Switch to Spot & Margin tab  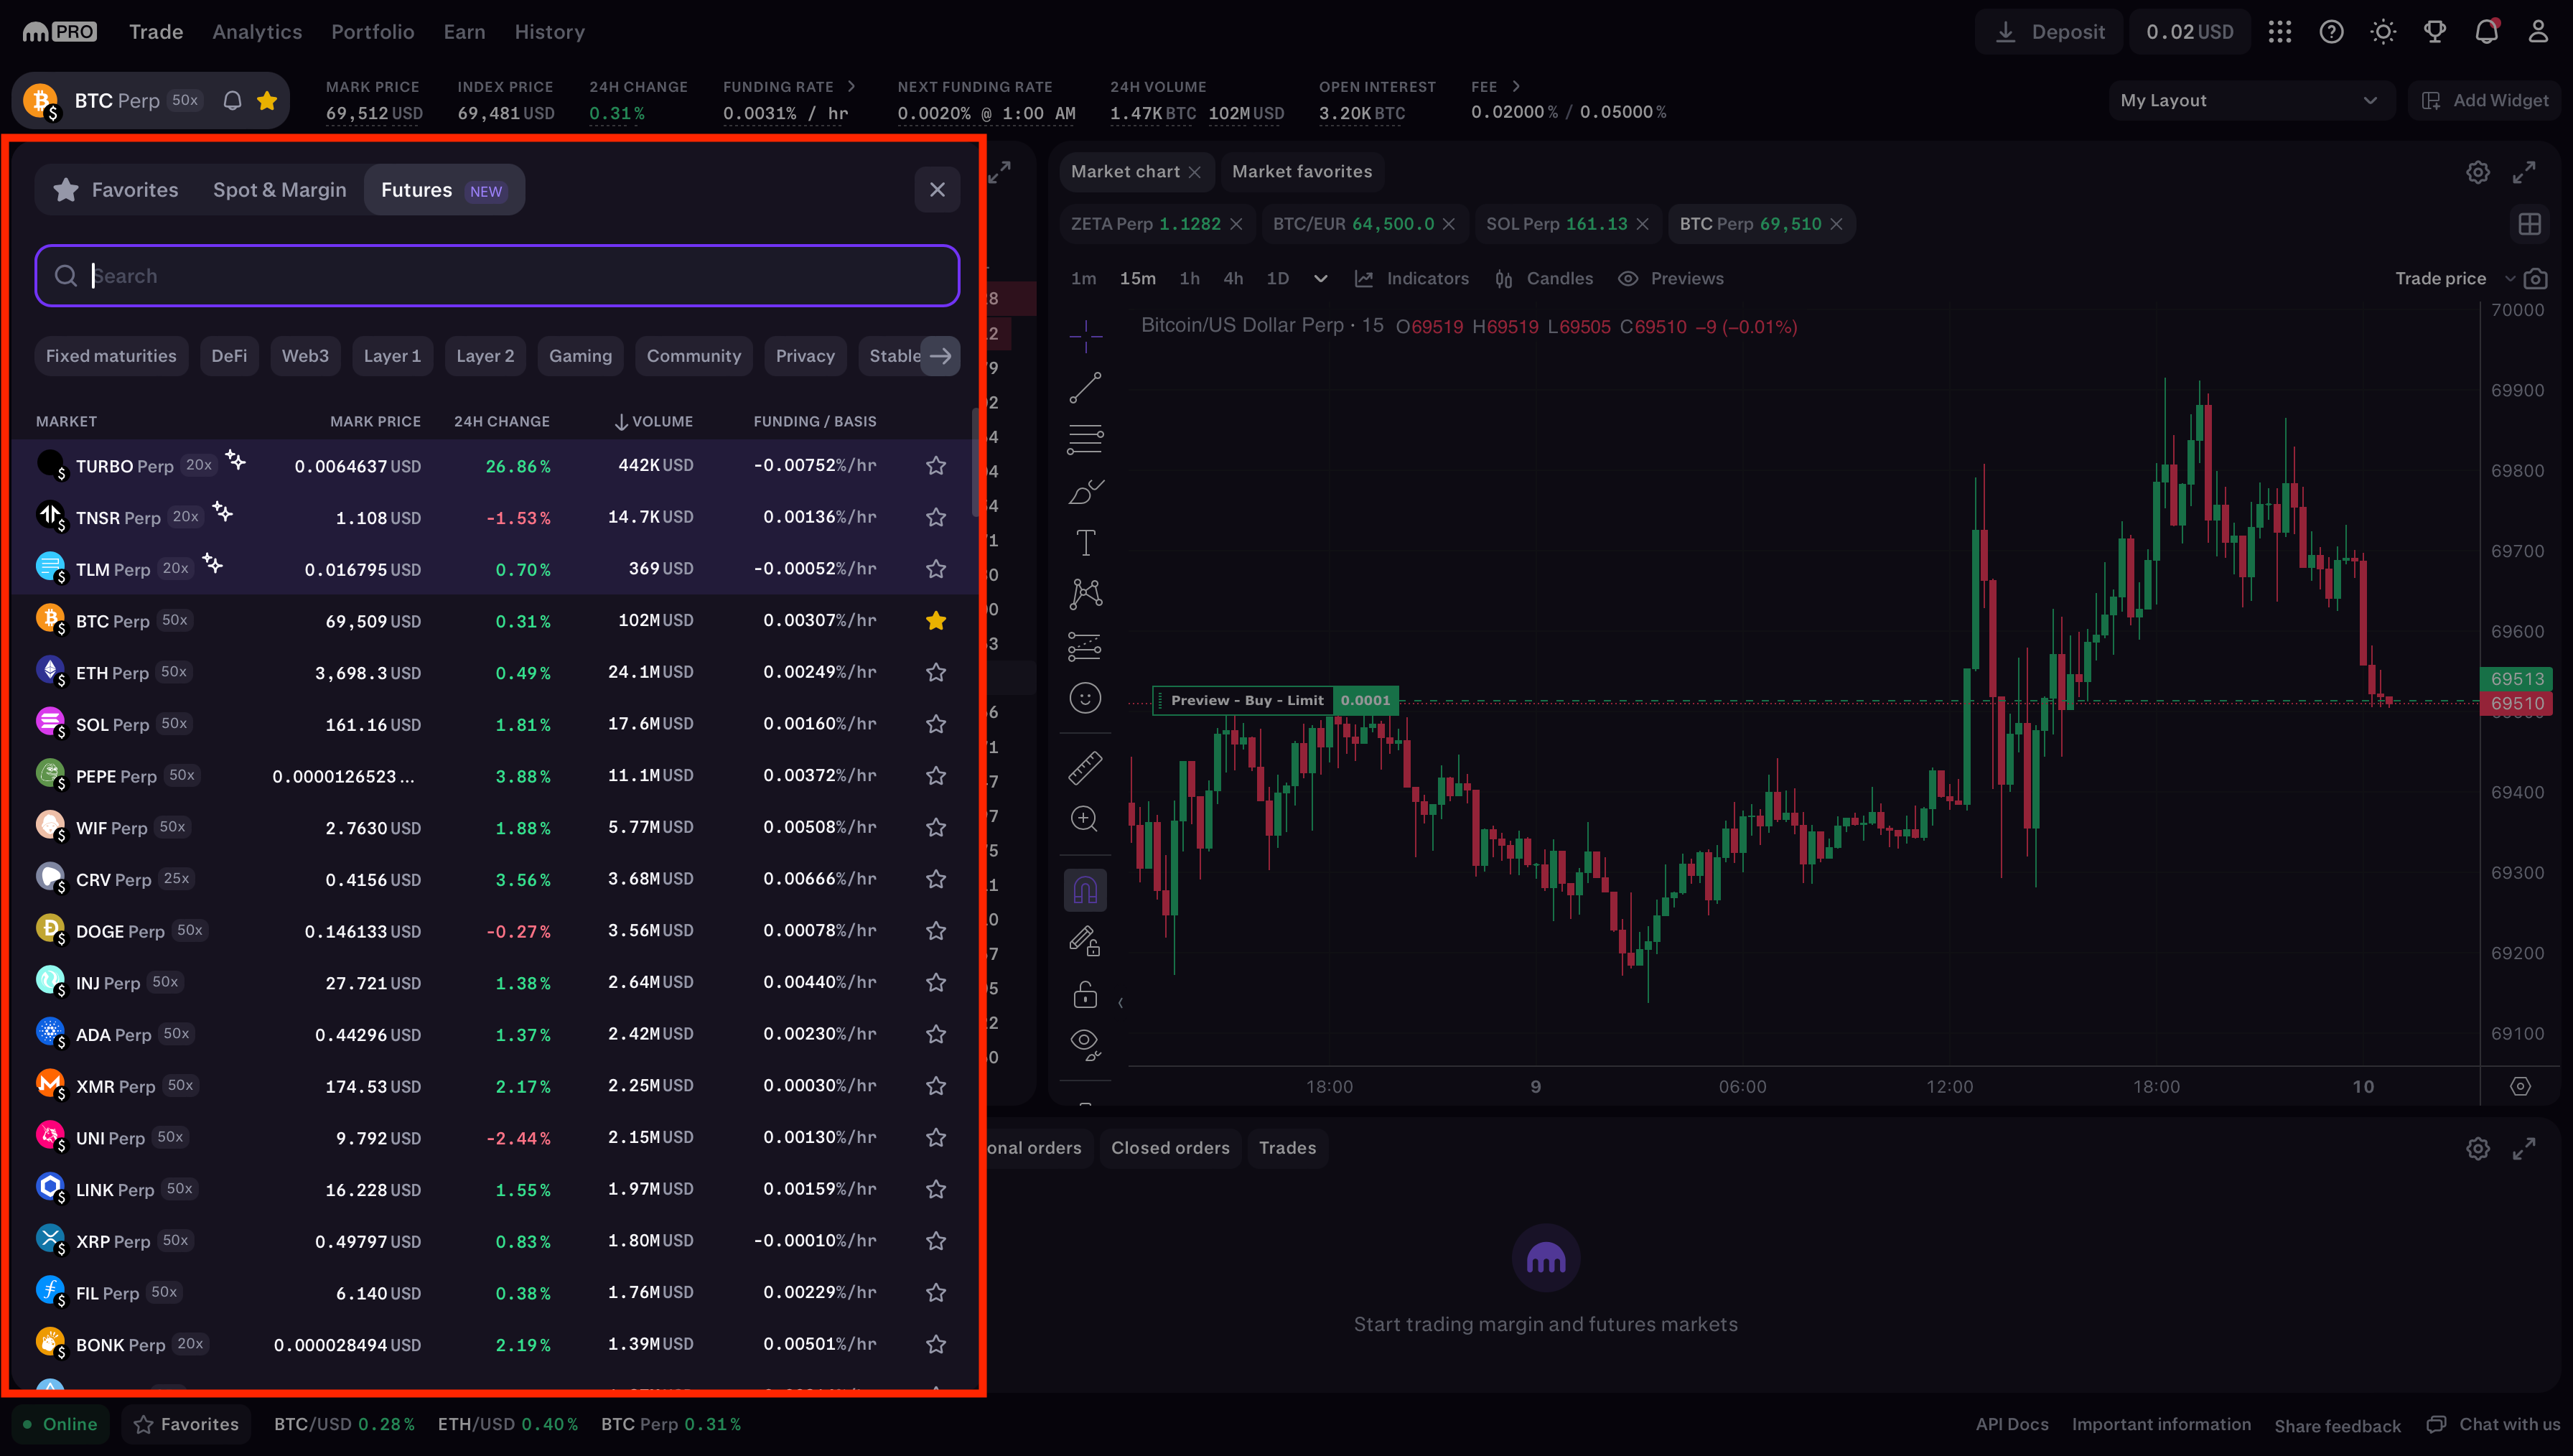(x=280, y=190)
